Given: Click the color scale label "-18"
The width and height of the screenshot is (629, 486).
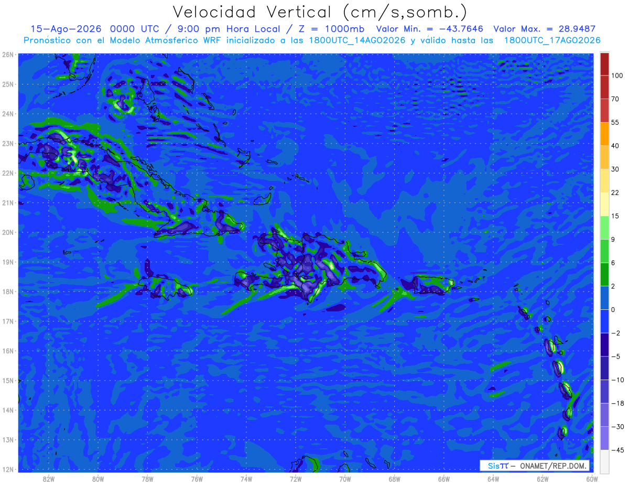Looking at the screenshot, I should [x=617, y=404].
